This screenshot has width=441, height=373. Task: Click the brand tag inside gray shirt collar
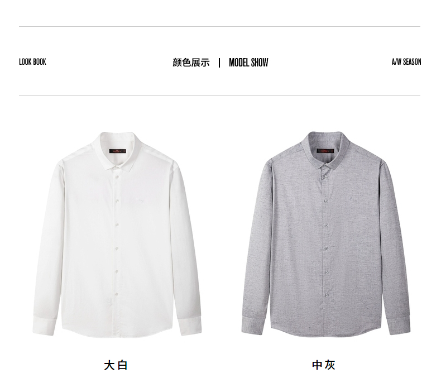coord(325,151)
